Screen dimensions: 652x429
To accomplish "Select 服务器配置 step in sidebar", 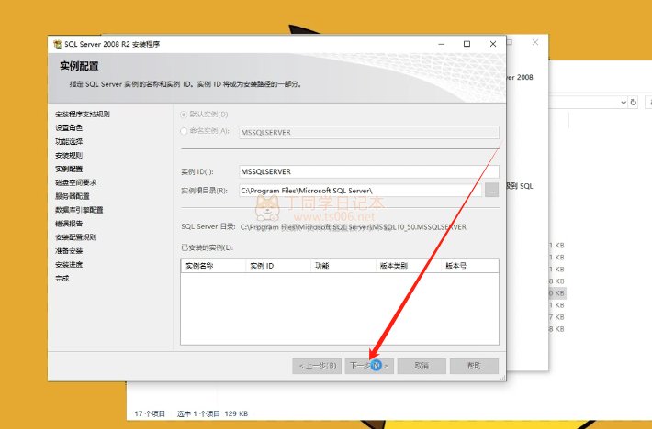I will [73, 196].
